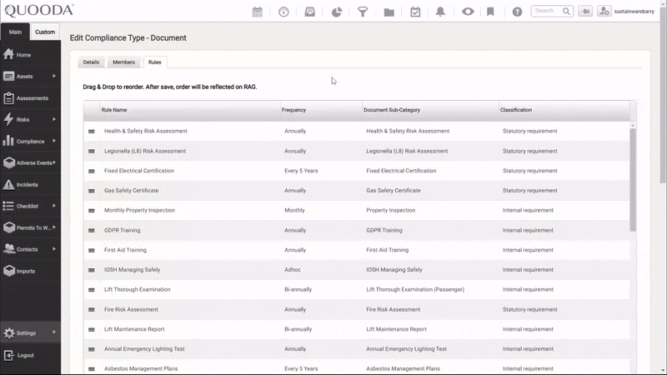Viewport: 667px width, 375px height.
Task: Click drag handle for Health & Safety Risk Assessment
Action: click(x=92, y=132)
